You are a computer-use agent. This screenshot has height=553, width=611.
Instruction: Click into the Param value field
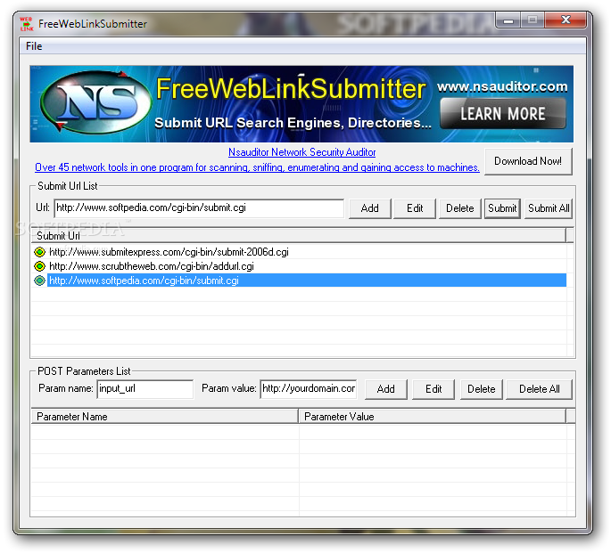309,389
